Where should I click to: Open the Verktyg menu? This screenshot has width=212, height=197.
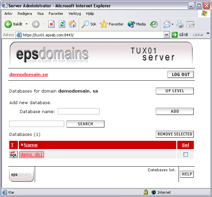tap(74, 14)
